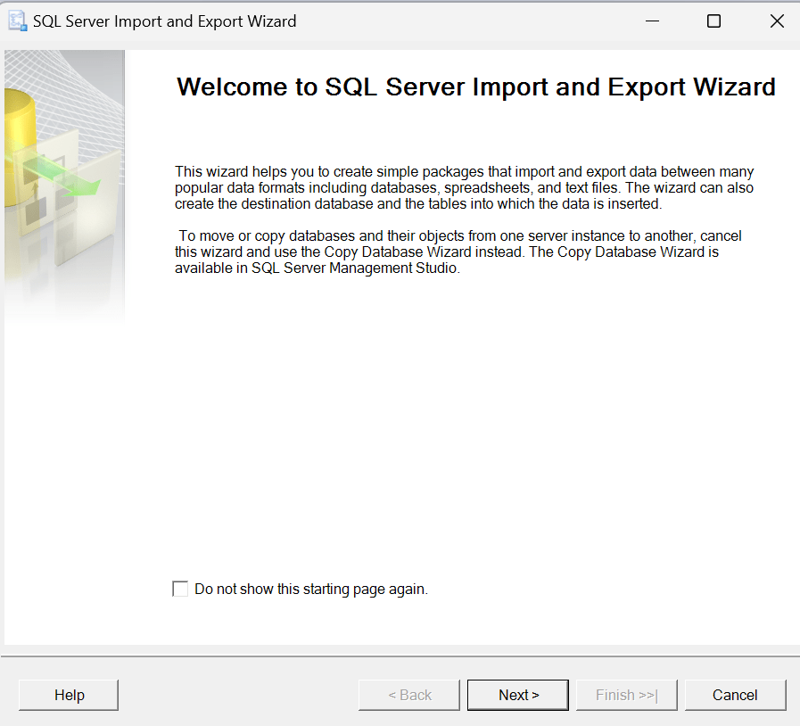Open the Help button

(69, 695)
